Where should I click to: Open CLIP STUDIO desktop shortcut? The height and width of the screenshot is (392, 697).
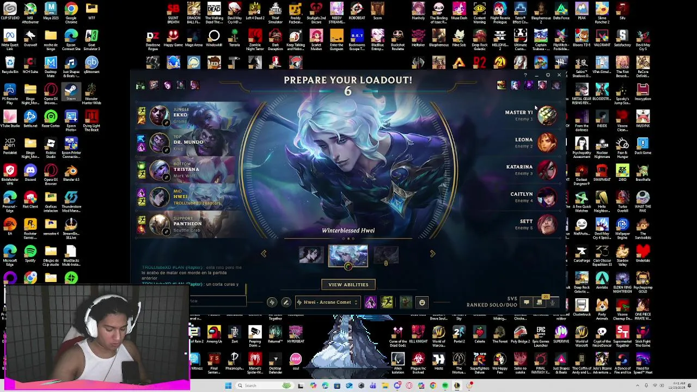pyautogui.click(x=10, y=11)
